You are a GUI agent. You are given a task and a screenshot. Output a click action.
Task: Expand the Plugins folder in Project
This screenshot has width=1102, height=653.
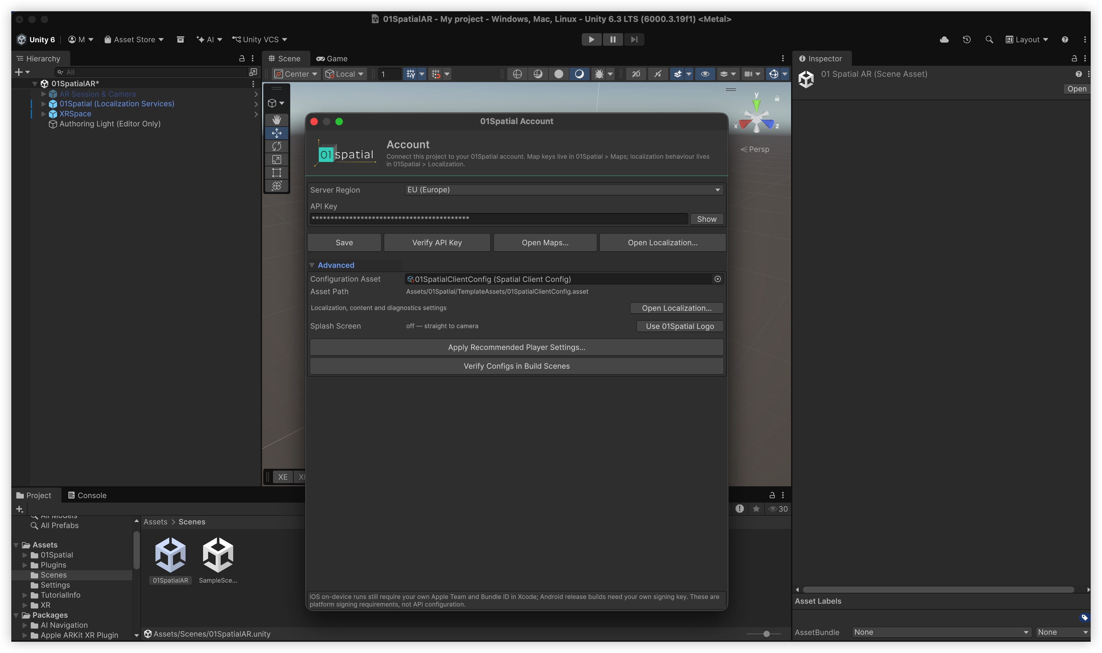click(25, 565)
